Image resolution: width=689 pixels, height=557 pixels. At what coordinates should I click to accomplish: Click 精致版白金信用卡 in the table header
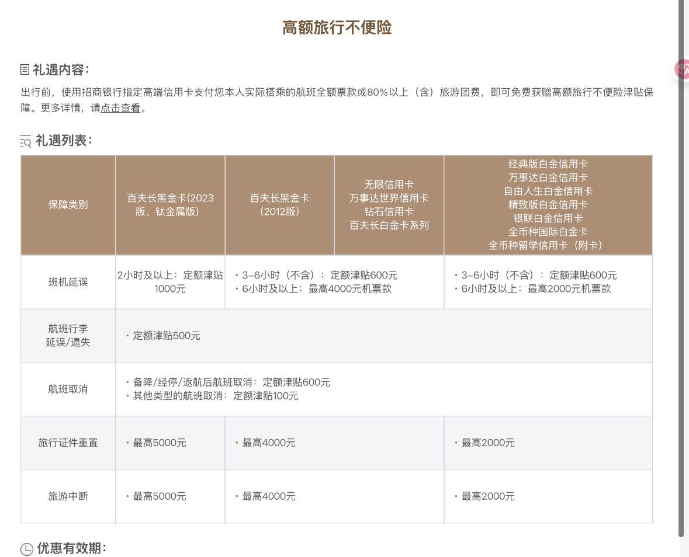point(548,204)
